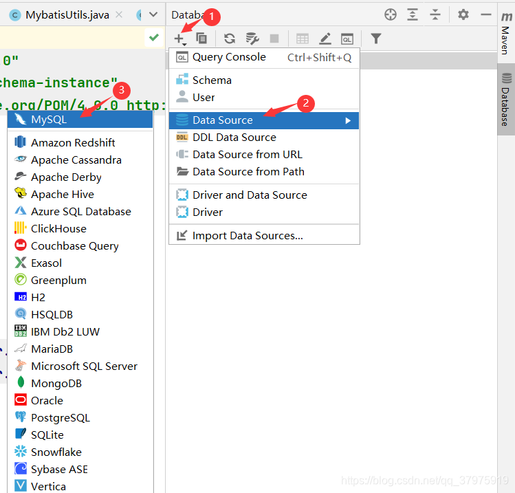
Task: Select MySQL from data source list
Action: [80, 119]
